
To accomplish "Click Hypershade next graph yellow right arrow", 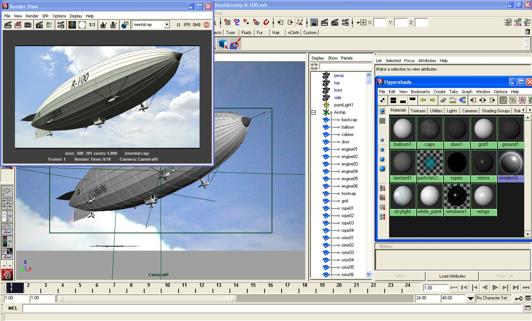I will pos(433,100).
